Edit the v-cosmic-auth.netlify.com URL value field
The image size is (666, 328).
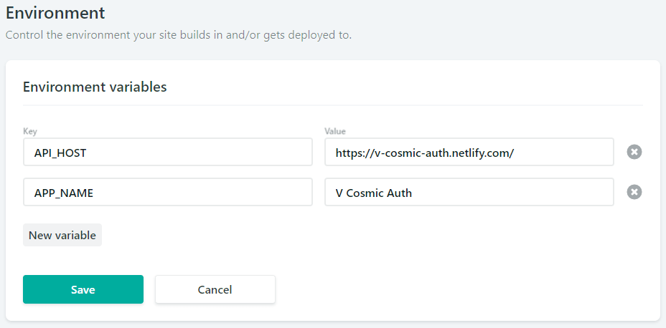click(x=469, y=152)
